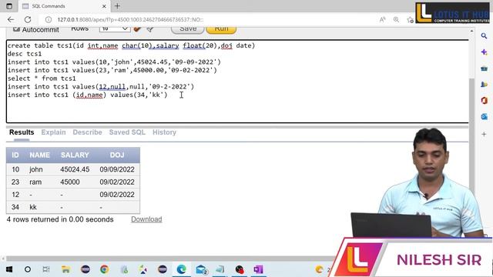The height and width of the screenshot is (277, 493).
Task: Sort by the NAME column header
Action: point(39,155)
